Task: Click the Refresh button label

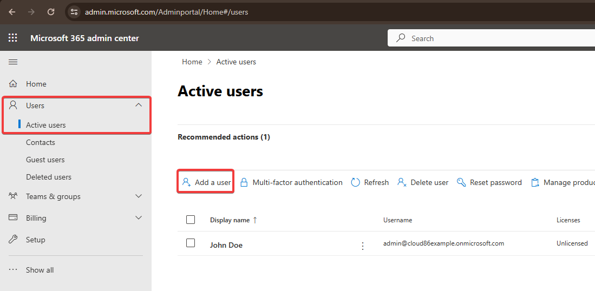Action: 376,182
